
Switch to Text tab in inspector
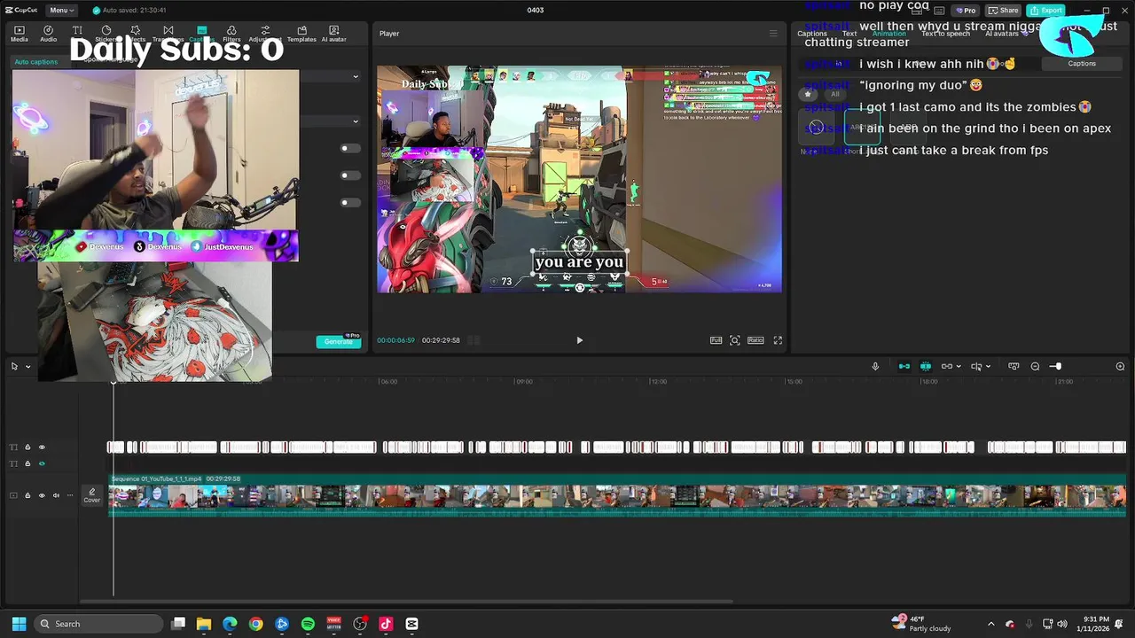tap(849, 34)
